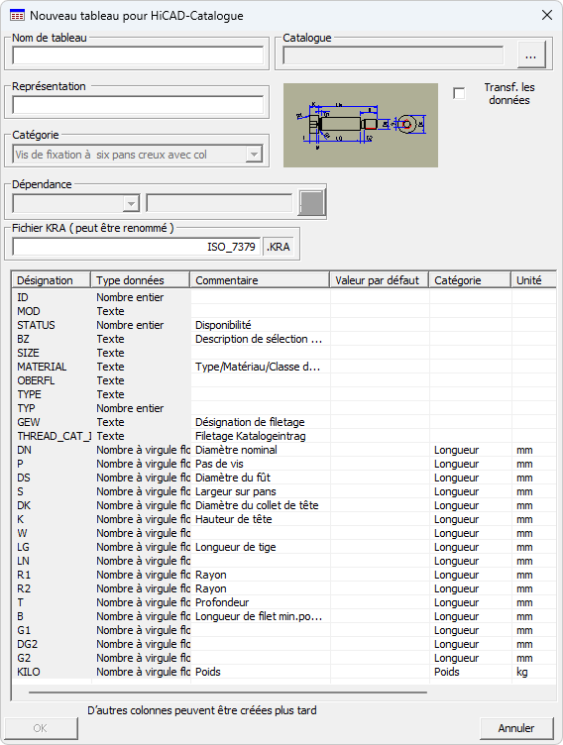Click the Valeur par défaut column header
Image resolution: width=563 pixels, height=745 pixels.
[379, 280]
